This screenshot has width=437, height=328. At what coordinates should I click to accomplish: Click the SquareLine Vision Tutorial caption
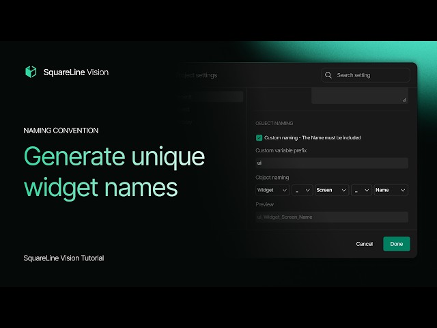pyautogui.click(x=64, y=258)
